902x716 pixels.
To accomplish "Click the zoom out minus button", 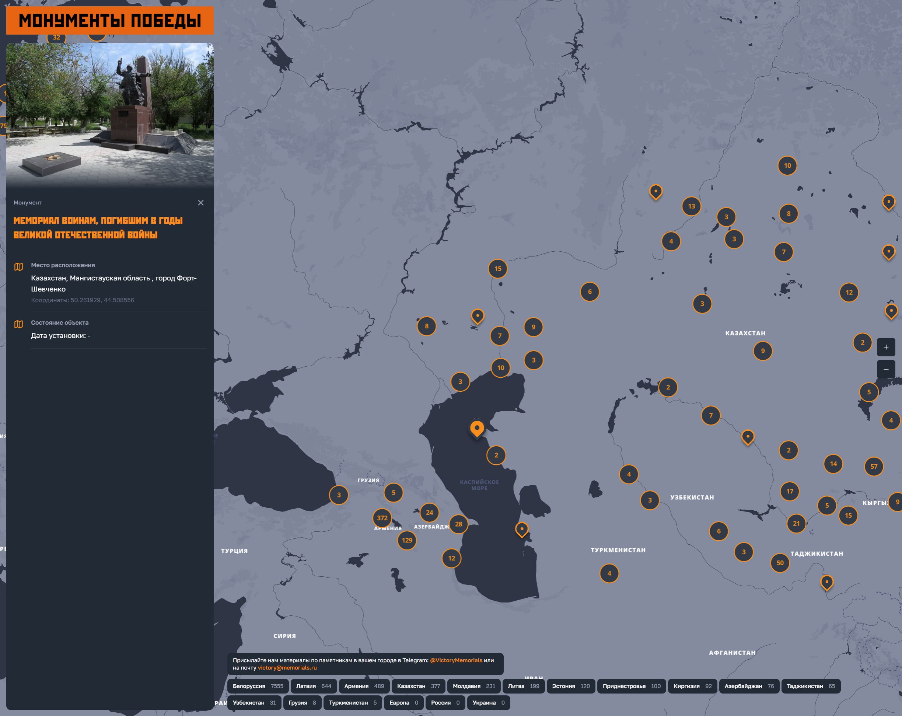I will (x=886, y=369).
